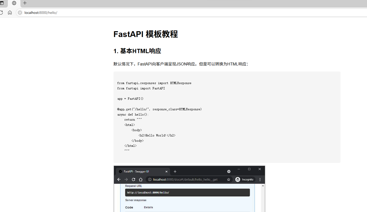Click code line 'from fastapi import FastAPI'
Screen dimensions: 367x212
(x=141, y=88)
